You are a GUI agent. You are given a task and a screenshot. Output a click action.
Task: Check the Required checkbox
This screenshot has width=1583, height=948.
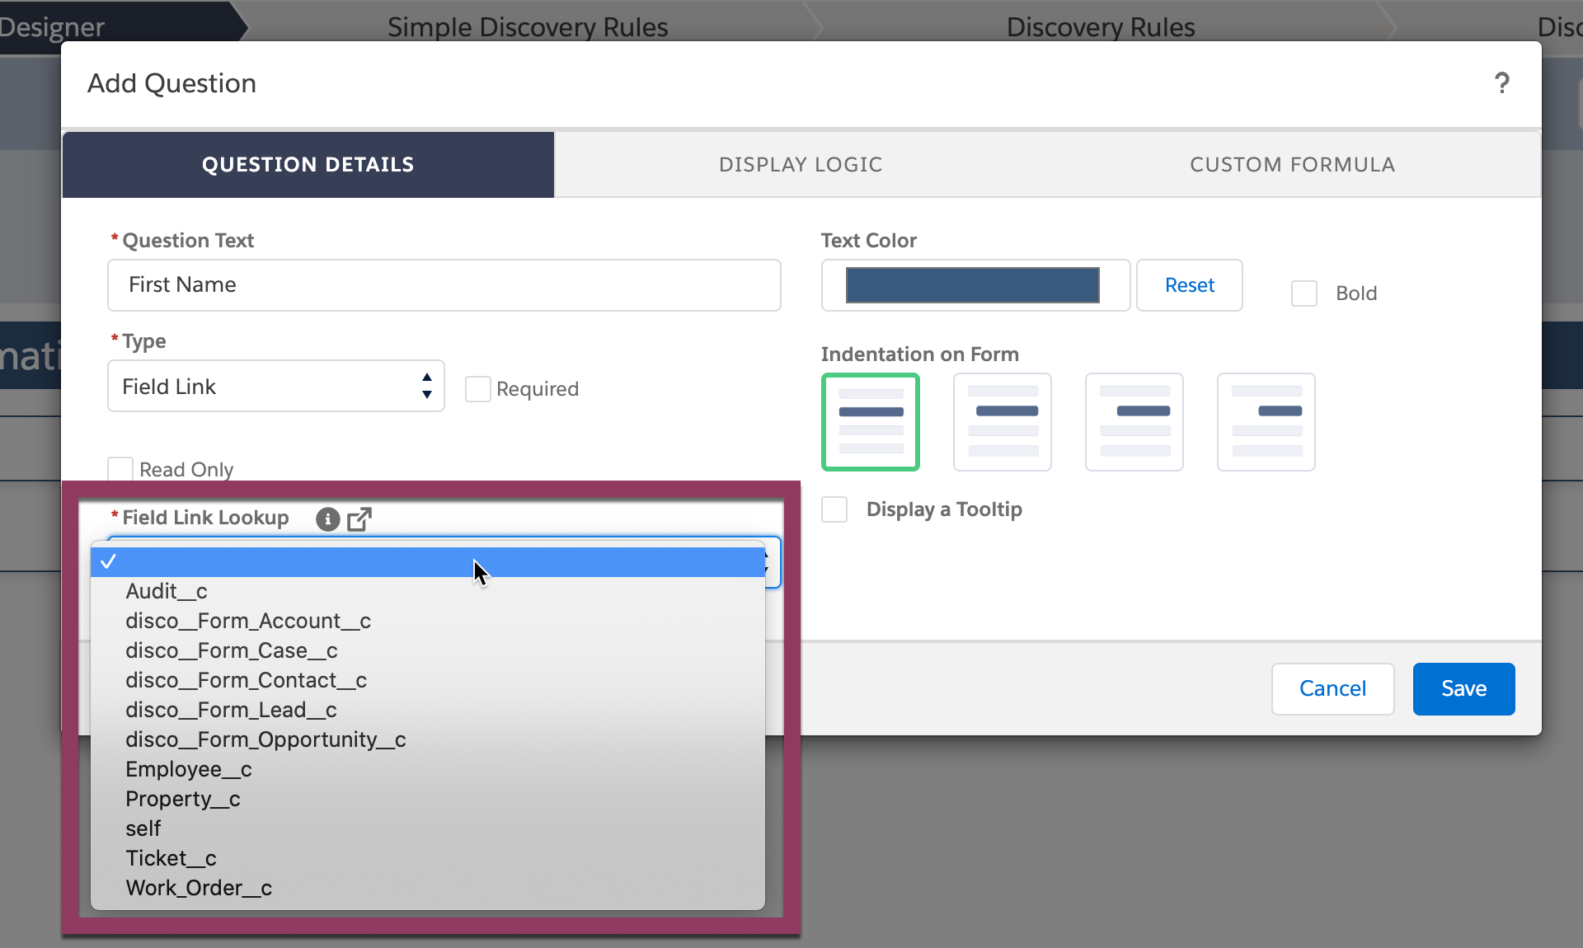pyautogui.click(x=477, y=389)
